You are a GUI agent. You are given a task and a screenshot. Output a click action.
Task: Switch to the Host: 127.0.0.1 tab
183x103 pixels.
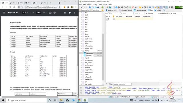(x=112, y=10)
